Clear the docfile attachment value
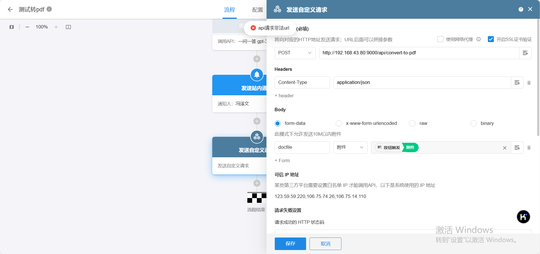Image resolution: width=540 pixels, height=254 pixels. (505, 148)
